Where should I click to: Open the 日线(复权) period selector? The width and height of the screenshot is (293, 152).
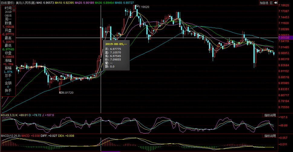(x=8, y=3)
